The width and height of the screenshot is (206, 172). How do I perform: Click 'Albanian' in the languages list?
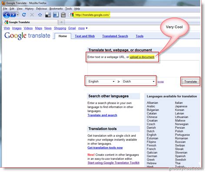tap(152, 103)
